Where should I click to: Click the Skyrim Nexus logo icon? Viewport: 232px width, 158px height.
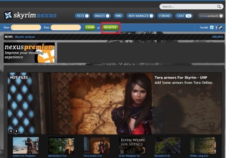[x=8, y=15]
